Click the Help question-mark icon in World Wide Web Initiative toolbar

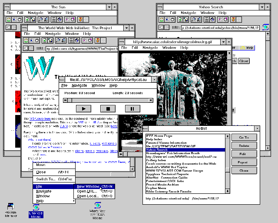[97, 41]
